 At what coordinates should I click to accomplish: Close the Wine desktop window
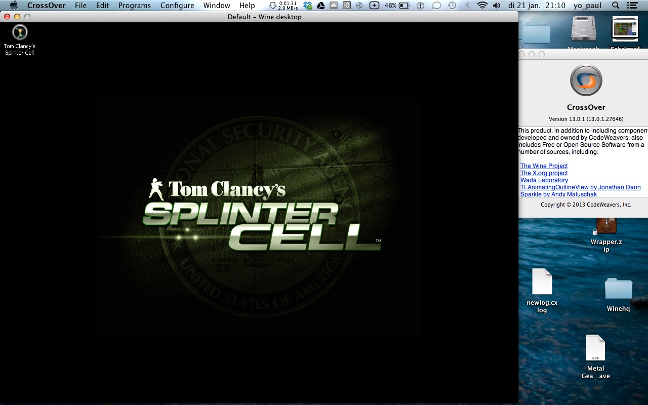(7, 17)
